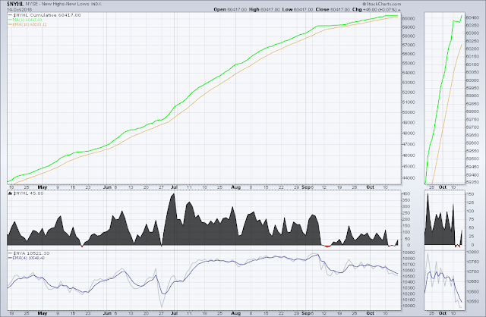
Task: Click the area-chart icon beside '$NYHL 45.00'
Action: [x=10, y=193]
